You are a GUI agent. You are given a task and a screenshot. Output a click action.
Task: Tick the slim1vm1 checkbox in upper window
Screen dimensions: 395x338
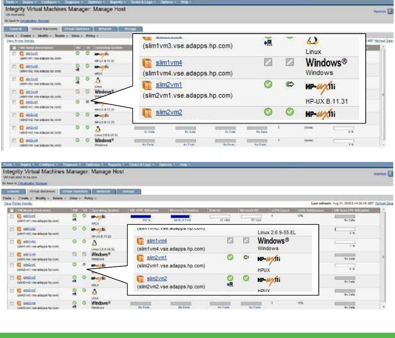(14, 54)
